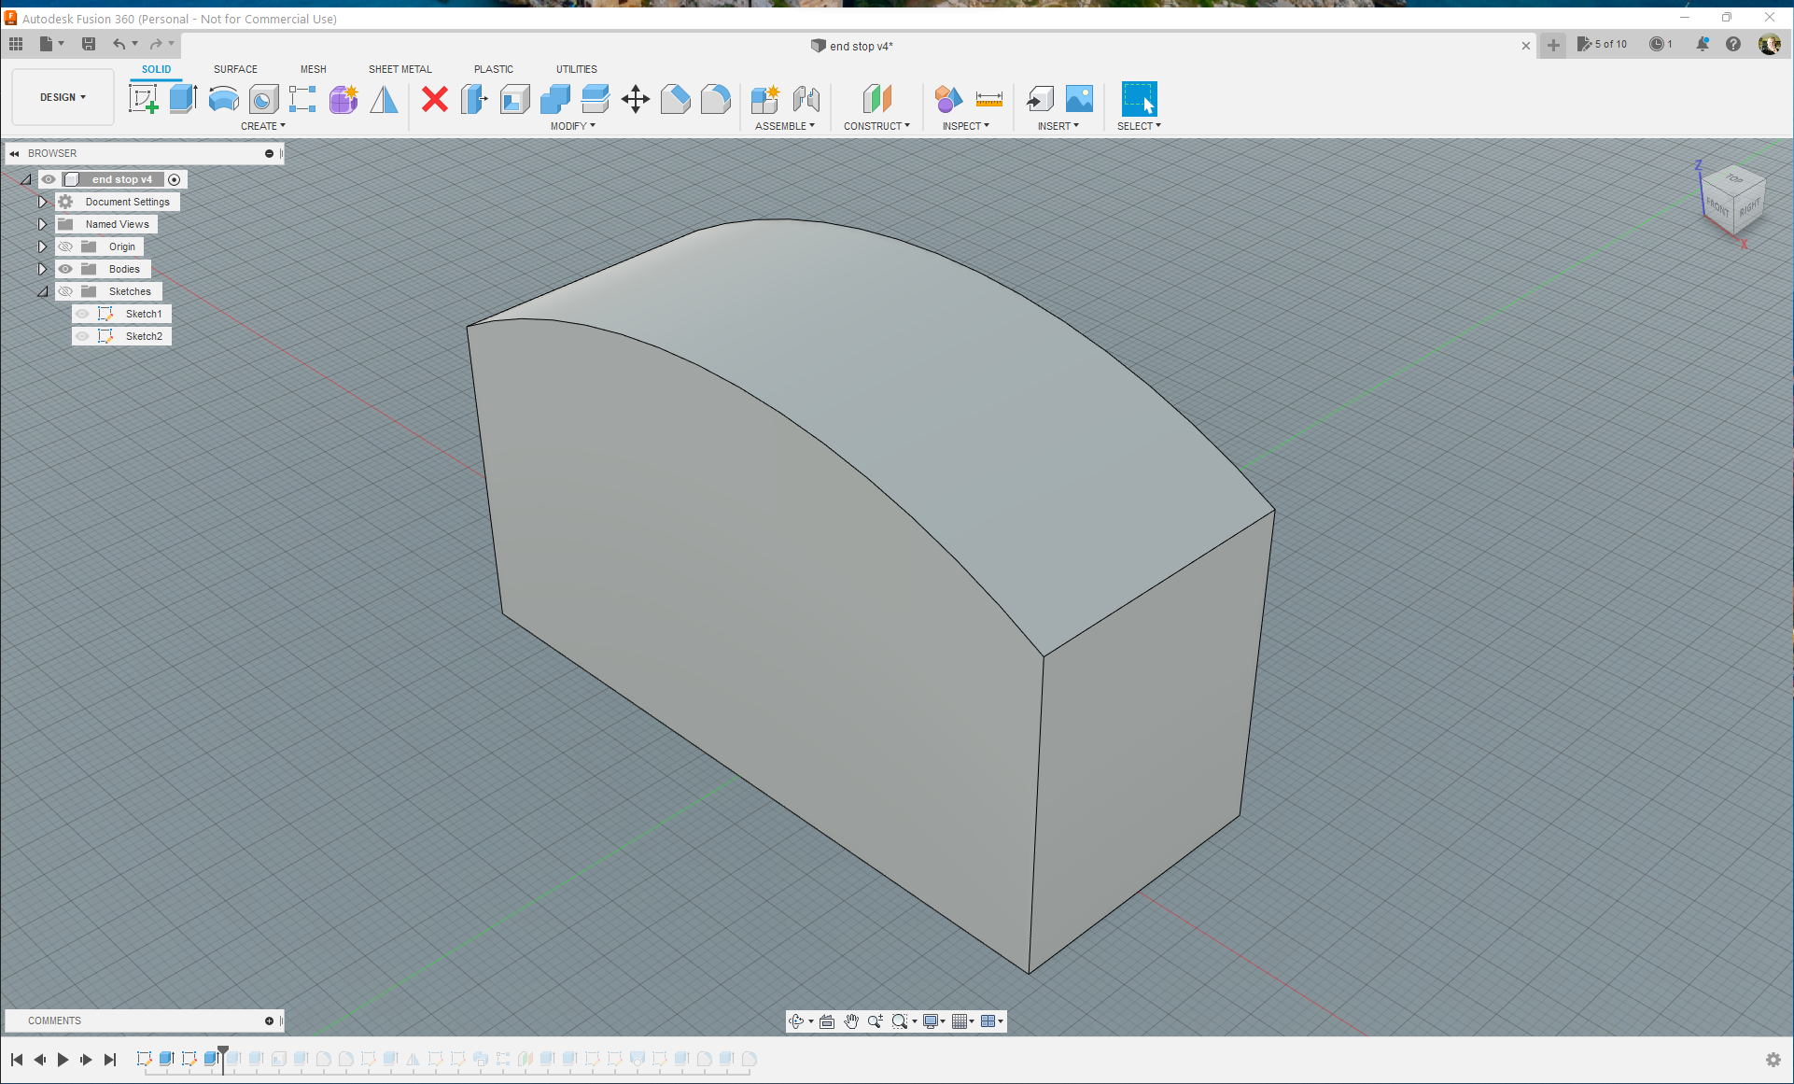Expand the Bodies folder in browser
1794x1084 pixels.
click(42, 269)
